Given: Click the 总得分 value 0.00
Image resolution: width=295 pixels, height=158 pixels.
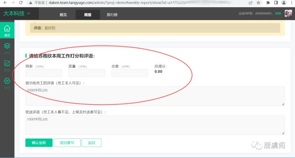Looking at the screenshot, I should [159, 71].
